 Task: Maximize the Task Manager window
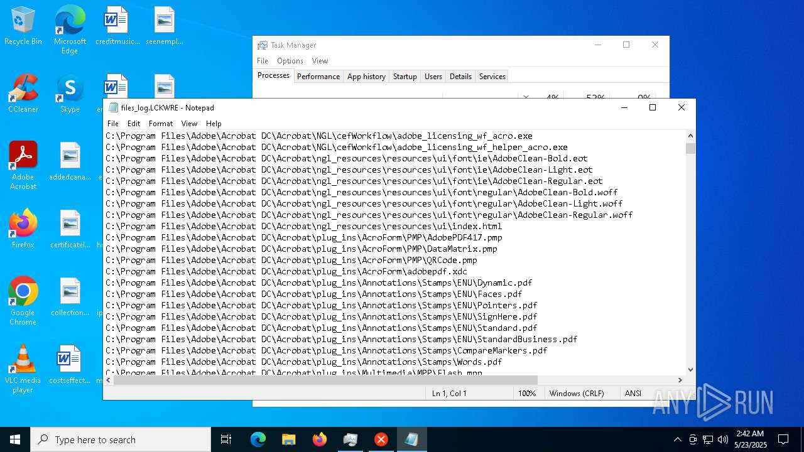point(626,45)
